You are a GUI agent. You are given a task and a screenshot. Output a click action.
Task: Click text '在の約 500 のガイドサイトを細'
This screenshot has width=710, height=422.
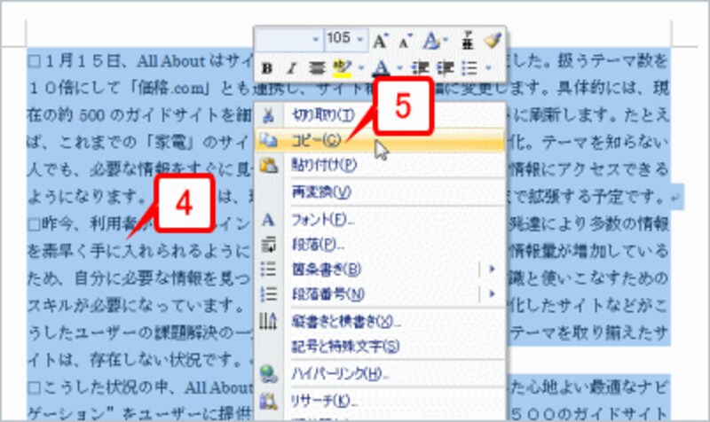pyautogui.click(x=139, y=115)
